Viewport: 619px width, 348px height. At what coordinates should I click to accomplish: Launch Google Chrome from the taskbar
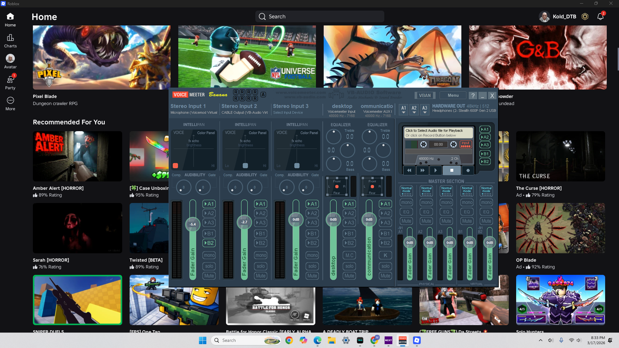tap(289, 340)
